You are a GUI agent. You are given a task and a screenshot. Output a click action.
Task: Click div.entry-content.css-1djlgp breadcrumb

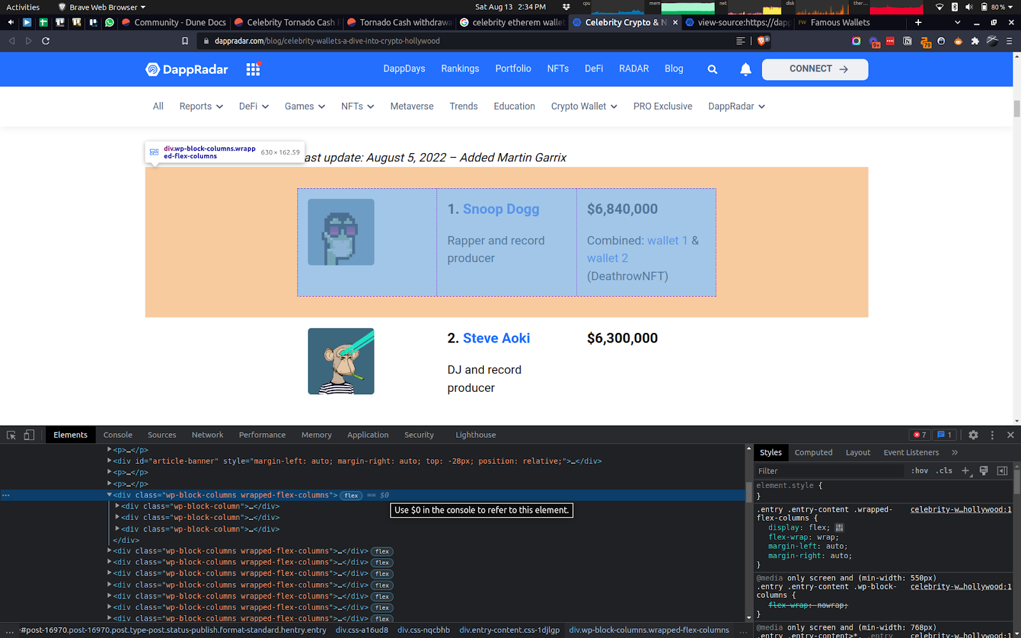coord(509,630)
